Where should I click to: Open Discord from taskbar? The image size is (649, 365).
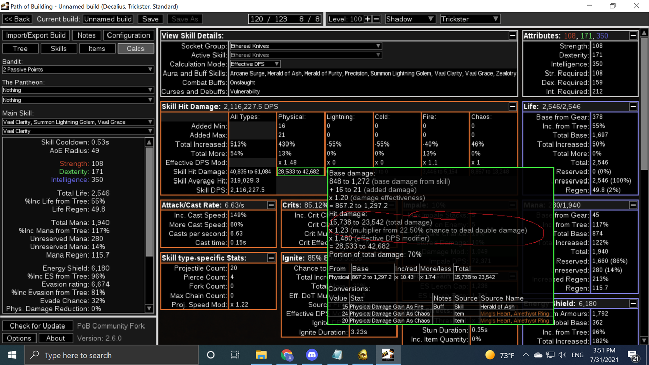pos(312,355)
